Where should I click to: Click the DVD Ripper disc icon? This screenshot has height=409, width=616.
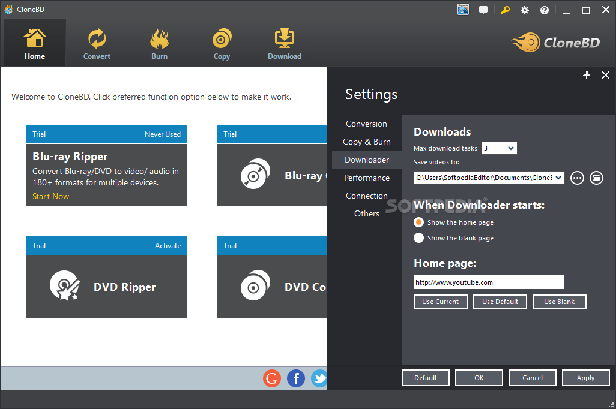pyautogui.click(x=65, y=285)
